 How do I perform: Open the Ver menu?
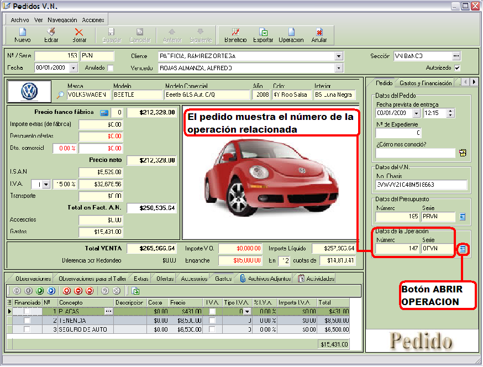coord(39,20)
